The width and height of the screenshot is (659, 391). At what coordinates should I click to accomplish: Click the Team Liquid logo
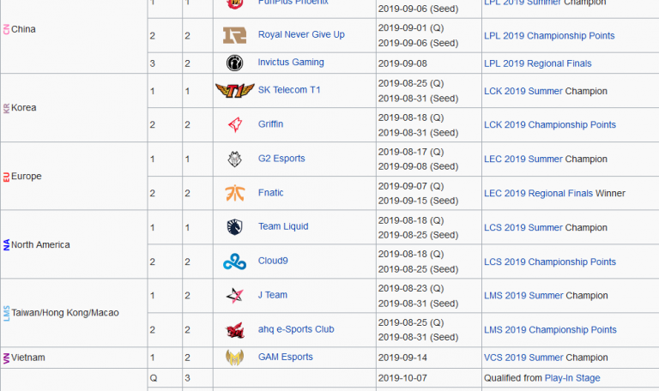[x=234, y=227]
